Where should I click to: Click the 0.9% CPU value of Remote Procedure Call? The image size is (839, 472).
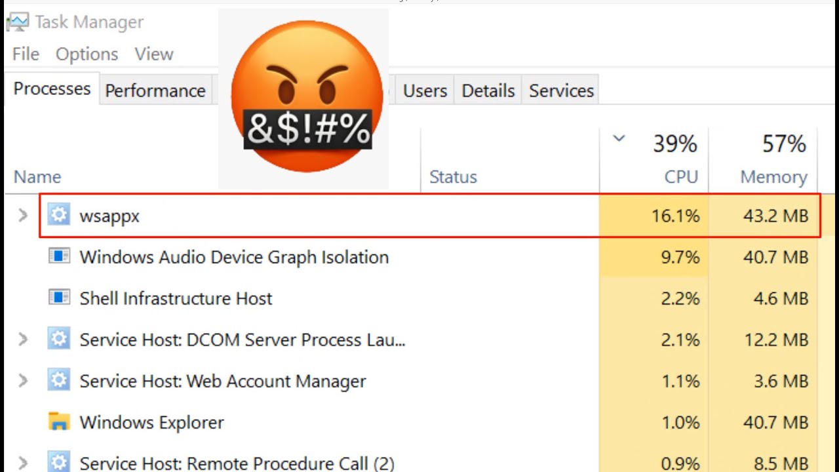pyautogui.click(x=680, y=463)
